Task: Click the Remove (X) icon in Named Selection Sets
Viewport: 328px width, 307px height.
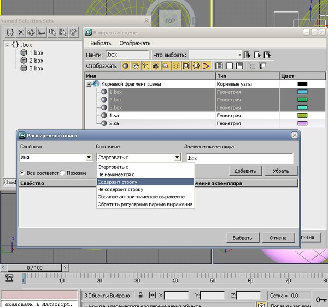Action: (x=21, y=32)
